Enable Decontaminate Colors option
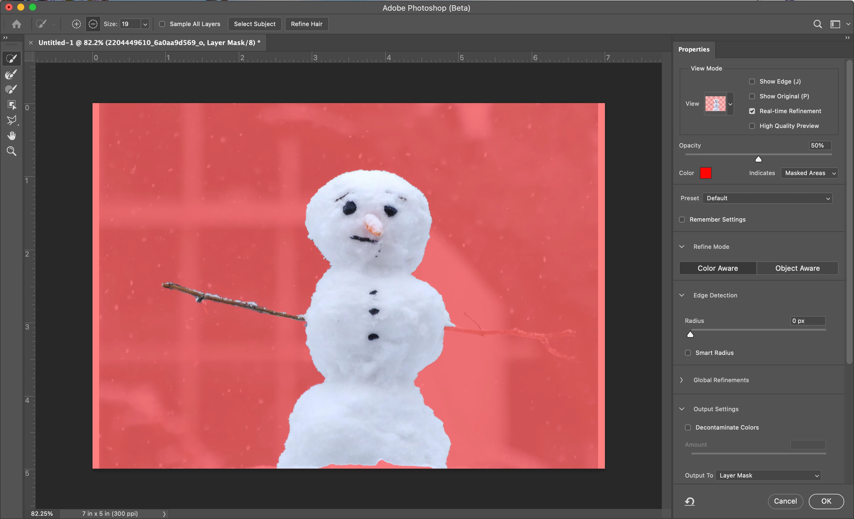 [688, 427]
